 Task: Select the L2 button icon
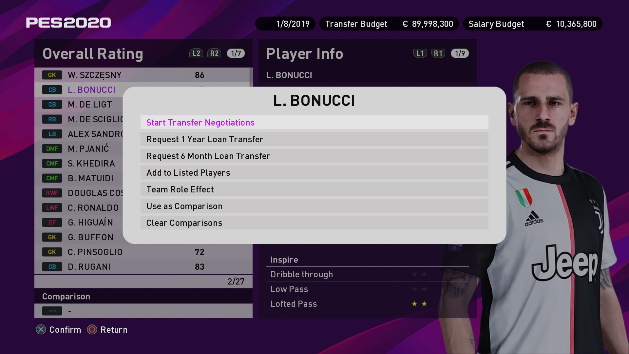(196, 53)
